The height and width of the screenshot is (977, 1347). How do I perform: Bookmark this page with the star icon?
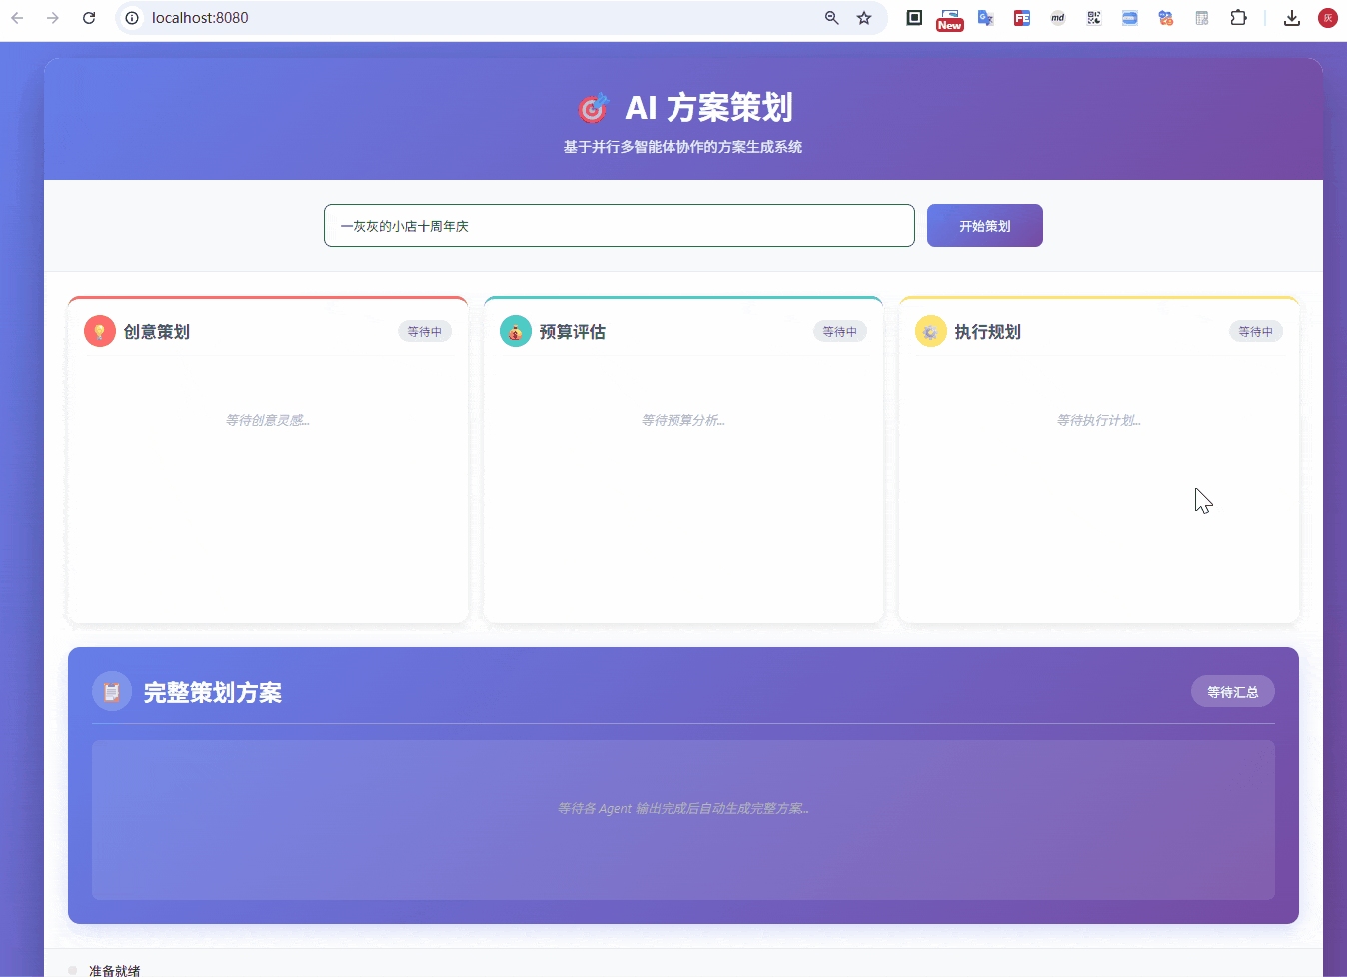tap(864, 18)
